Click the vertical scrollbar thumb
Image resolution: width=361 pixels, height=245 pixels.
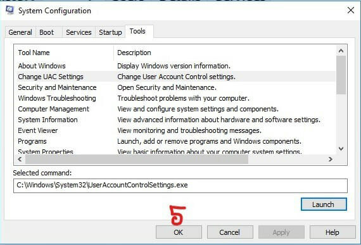(341, 75)
